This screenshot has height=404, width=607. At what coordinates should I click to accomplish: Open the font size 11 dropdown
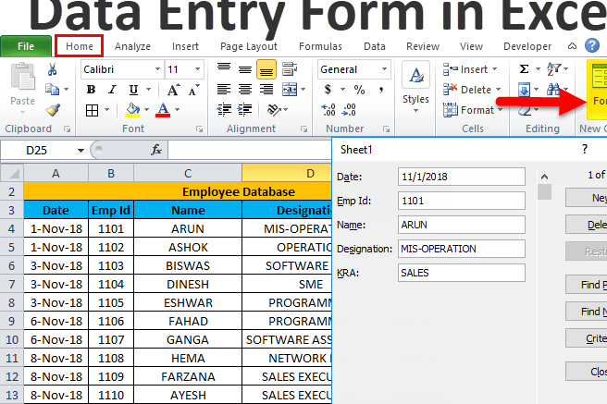[x=197, y=69]
